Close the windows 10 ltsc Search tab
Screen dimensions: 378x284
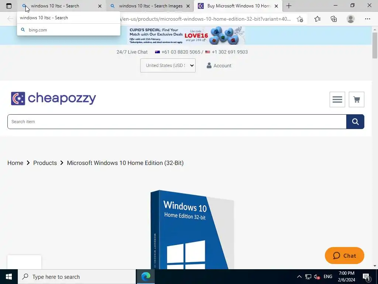pyautogui.click(x=100, y=6)
